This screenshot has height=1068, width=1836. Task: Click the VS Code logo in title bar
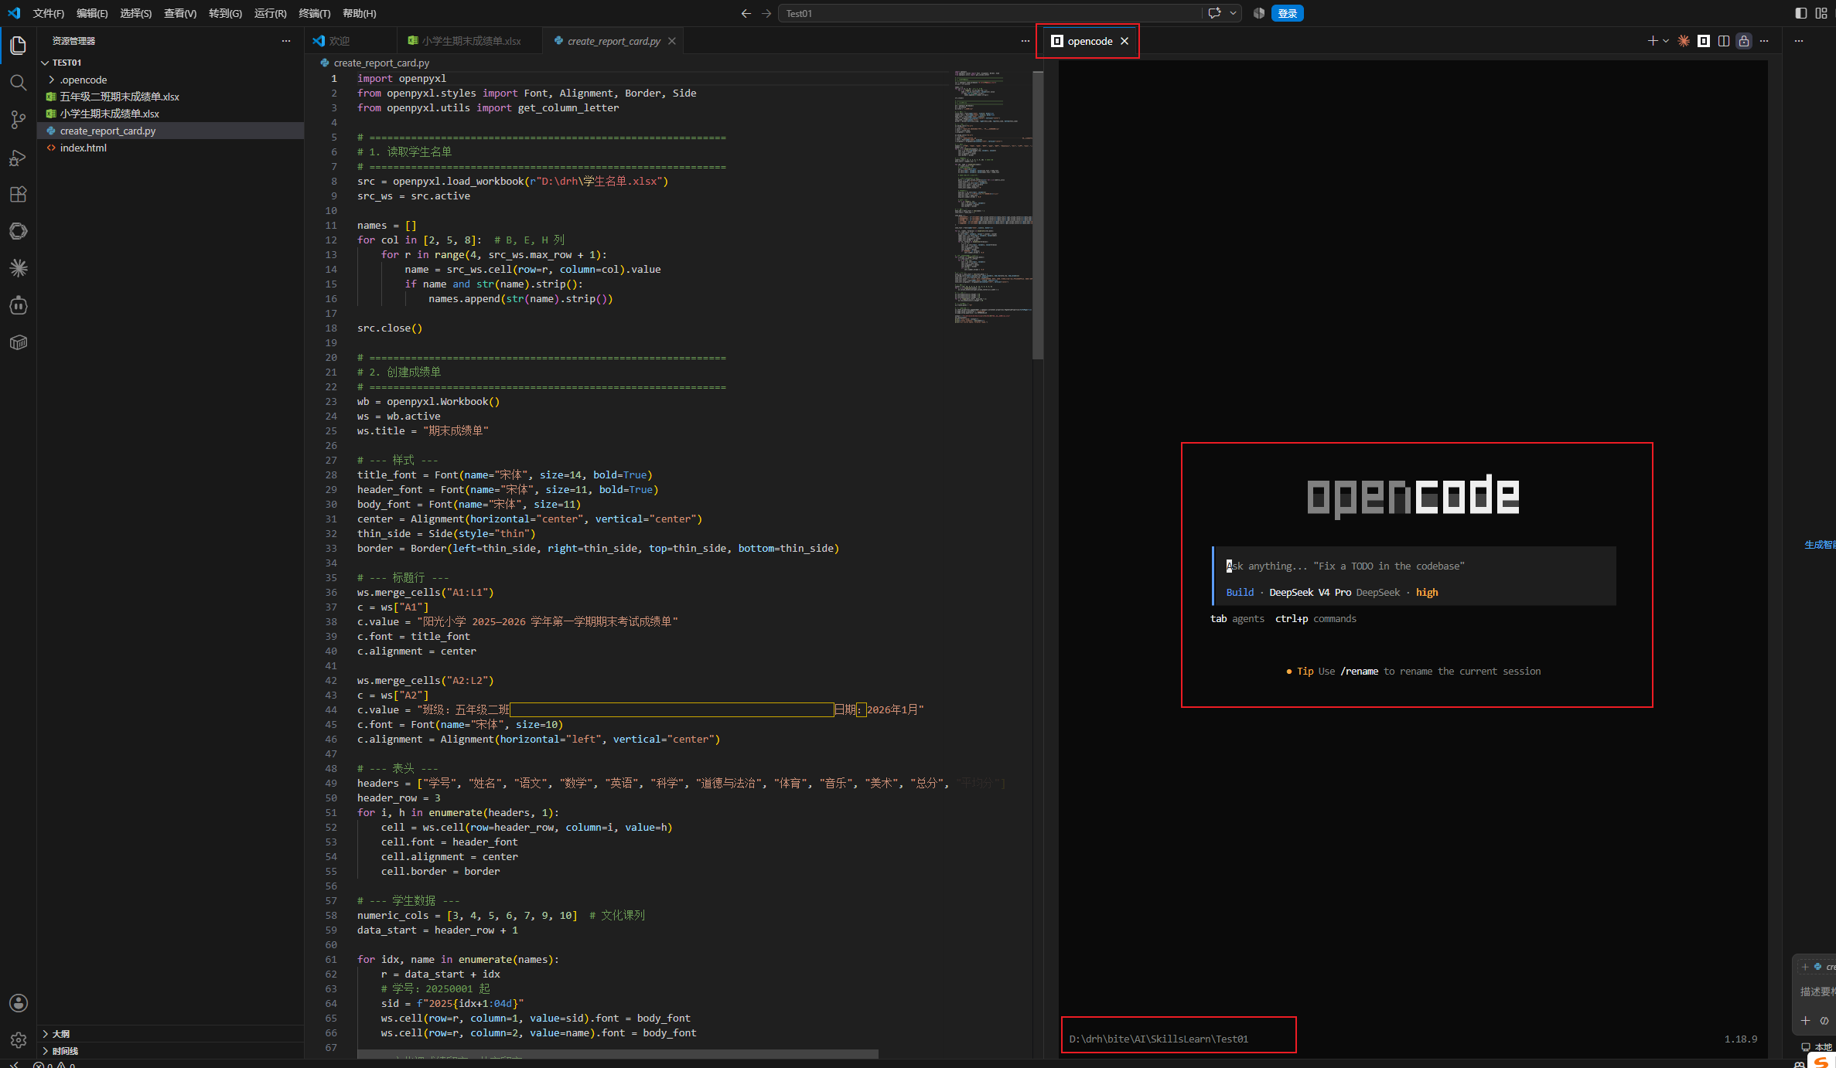tap(14, 13)
